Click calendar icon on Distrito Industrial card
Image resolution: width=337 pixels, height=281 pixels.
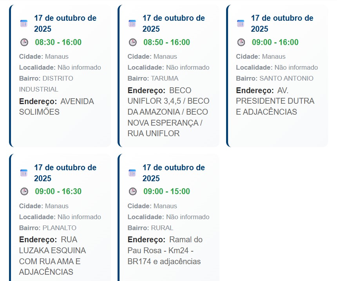pyautogui.click(x=24, y=23)
